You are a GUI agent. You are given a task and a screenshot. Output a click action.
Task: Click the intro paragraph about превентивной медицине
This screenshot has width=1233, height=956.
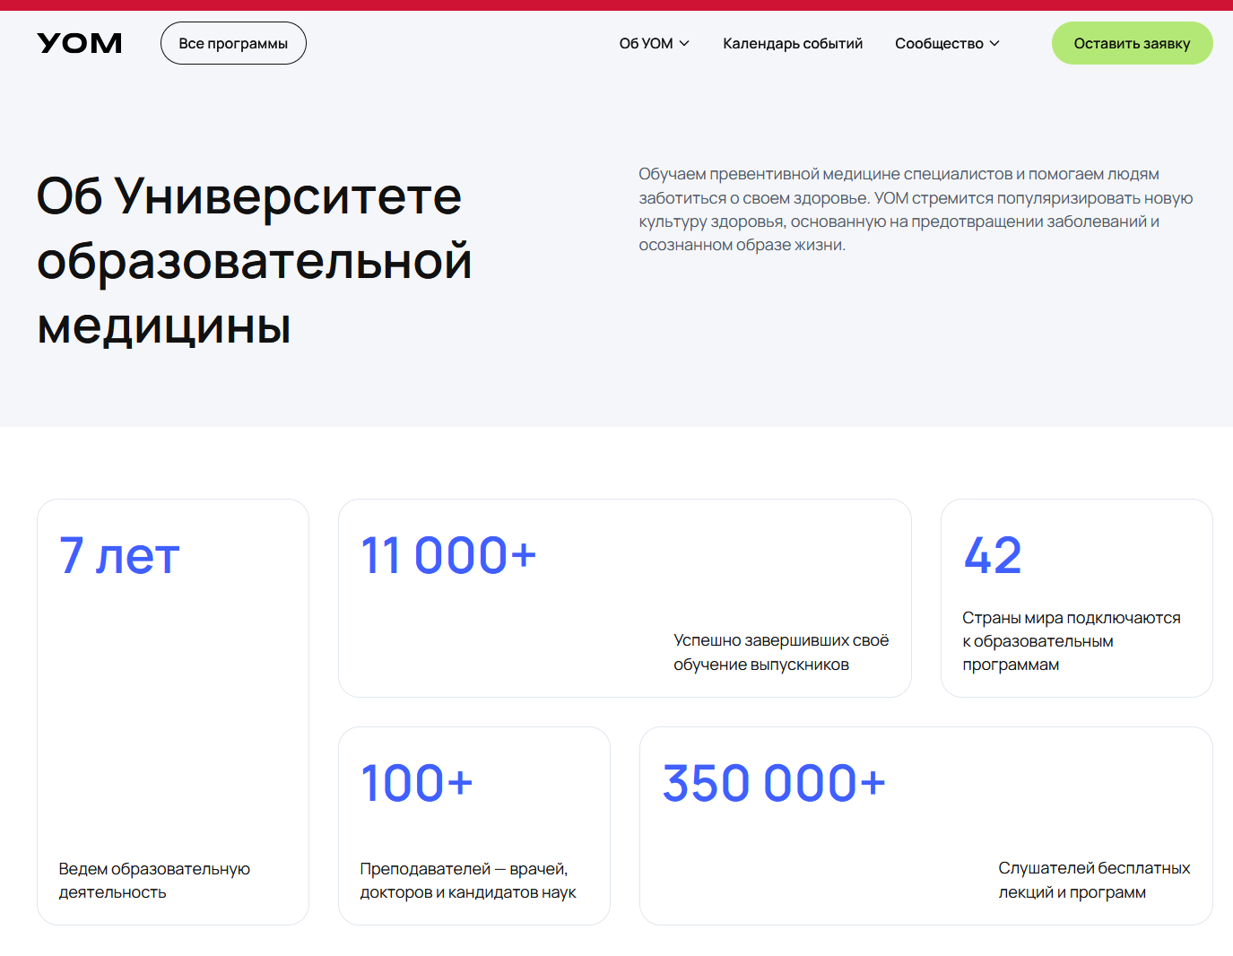click(x=916, y=209)
